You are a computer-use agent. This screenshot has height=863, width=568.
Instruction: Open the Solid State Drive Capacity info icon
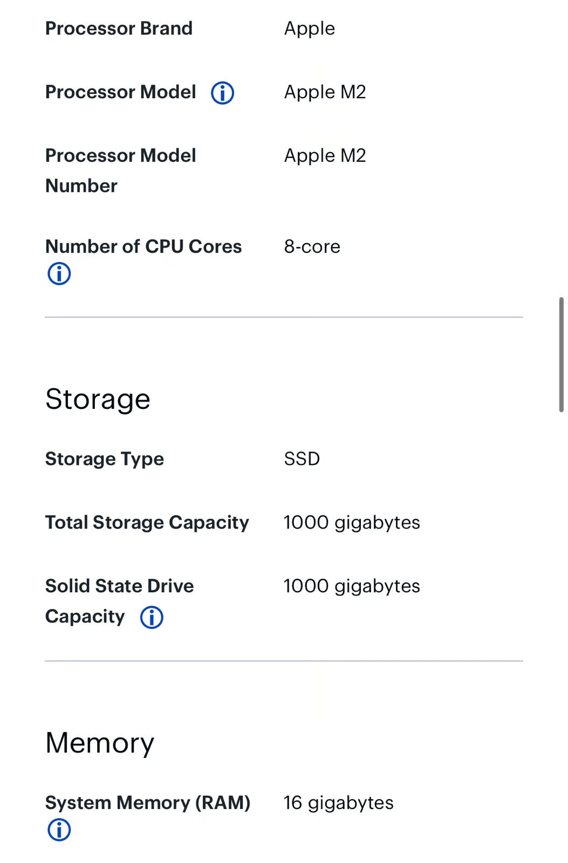151,617
